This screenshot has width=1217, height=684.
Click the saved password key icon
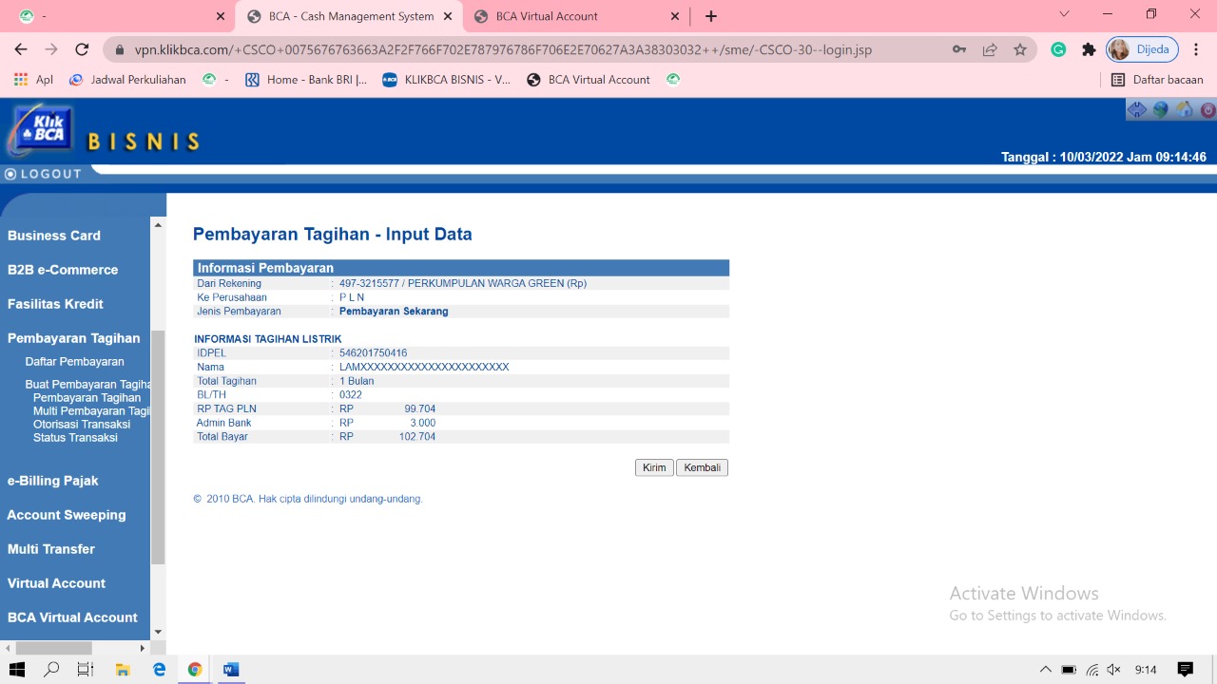pos(959,49)
